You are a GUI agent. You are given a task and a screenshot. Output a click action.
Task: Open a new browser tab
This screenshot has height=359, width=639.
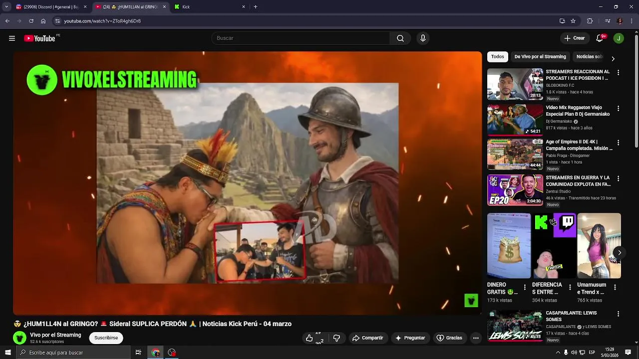pos(256,7)
